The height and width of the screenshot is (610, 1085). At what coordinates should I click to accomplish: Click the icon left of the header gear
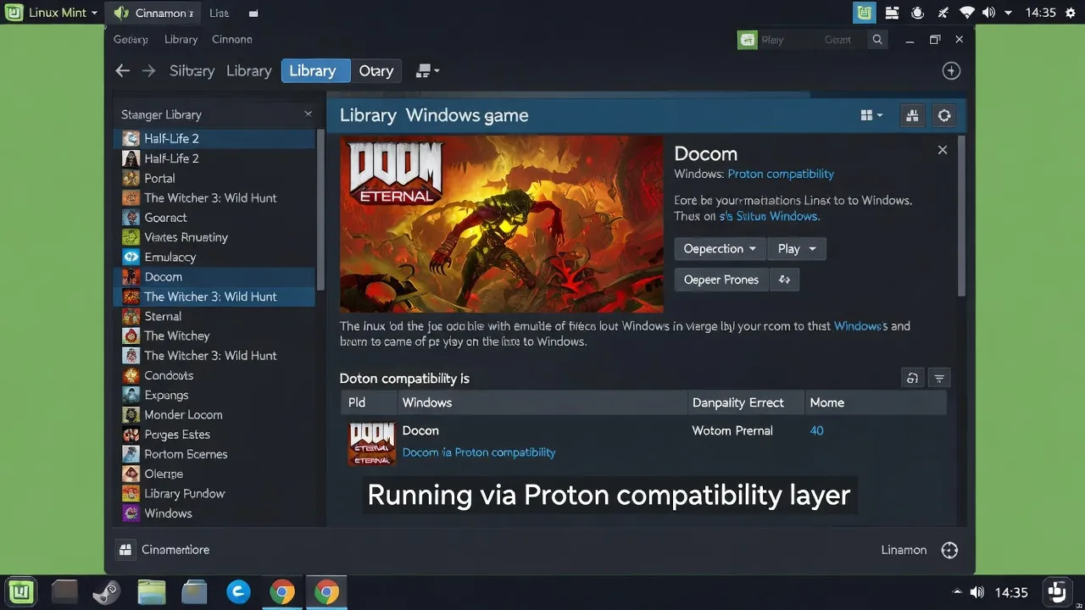(912, 115)
